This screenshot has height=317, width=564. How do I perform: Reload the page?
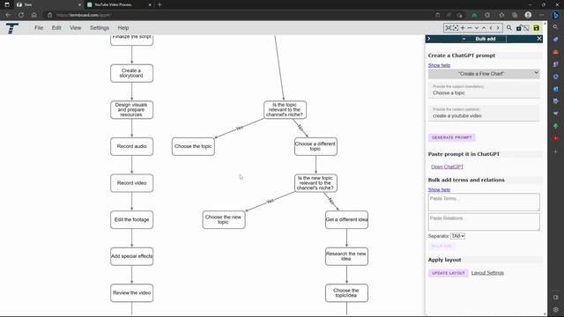coord(21,15)
